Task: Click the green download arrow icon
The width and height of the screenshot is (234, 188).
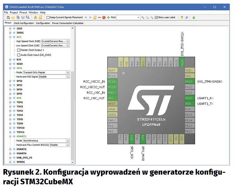Action: (x=193, y=17)
